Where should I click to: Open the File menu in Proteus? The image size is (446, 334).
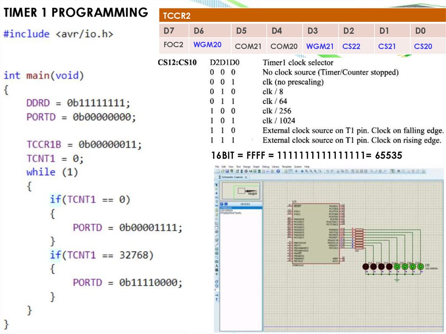(217, 167)
